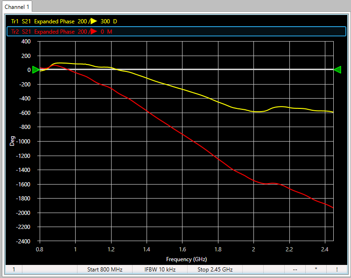Click the Tr2 'M' memory indicator
The width and height of the screenshot is (351, 278).
pyautogui.click(x=110, y=32)
